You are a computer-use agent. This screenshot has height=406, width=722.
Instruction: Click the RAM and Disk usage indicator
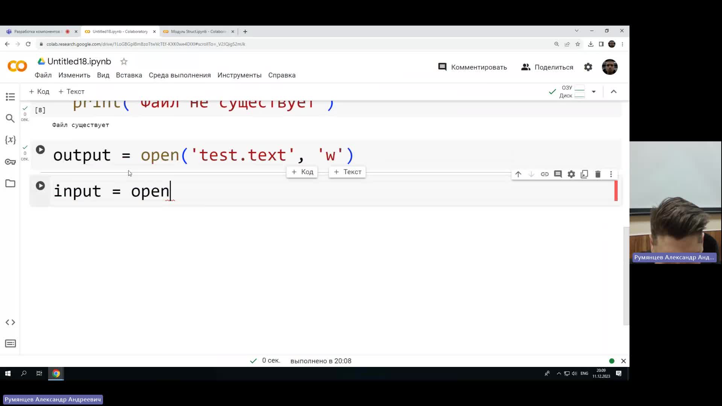(572, 92)
